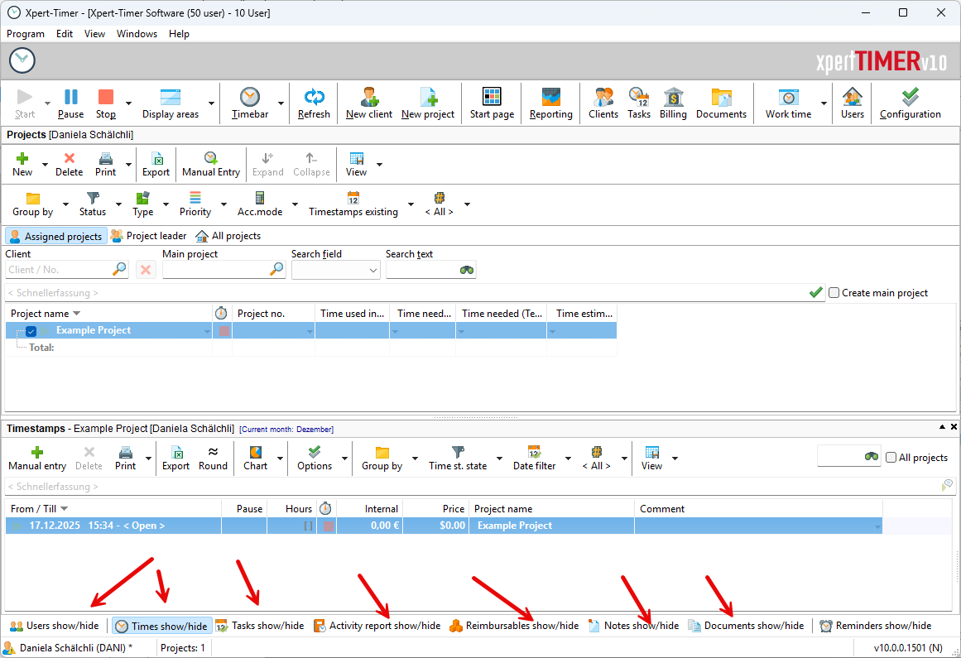This screenshot has width=961, height=658.
Task: Open the Date filter dropdown
Action: click(x=568, y=459)
